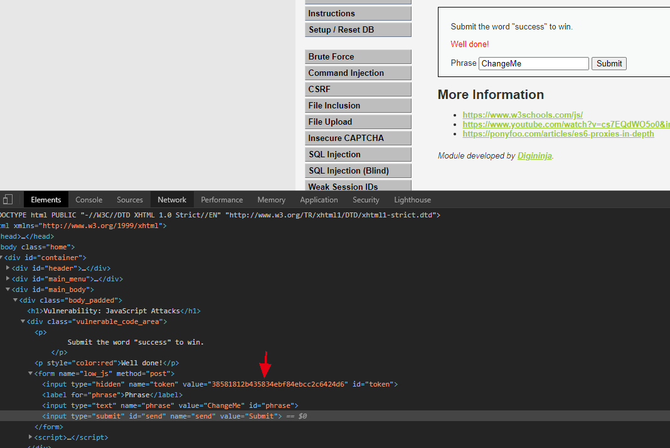Select the closing </form> tag line
This screenshot has width=670, height=448.
click(49, 427)
